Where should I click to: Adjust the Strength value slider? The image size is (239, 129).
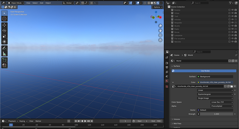217,114
